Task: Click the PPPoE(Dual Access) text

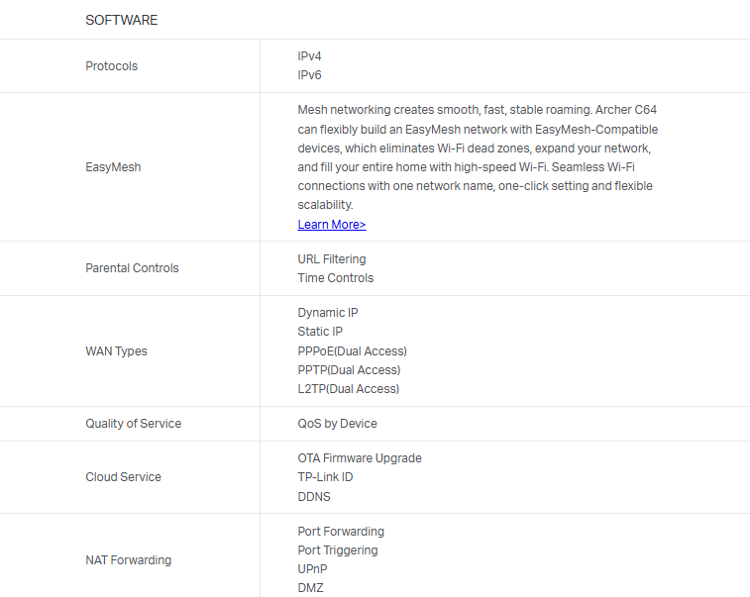Action: pyautogui.click(x=352, y=351)
